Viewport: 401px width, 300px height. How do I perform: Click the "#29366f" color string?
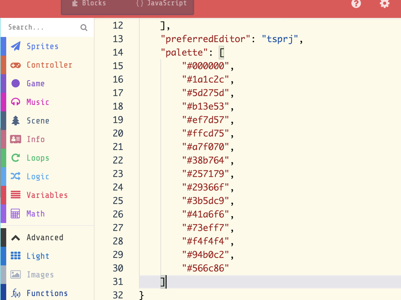coord(205,188)
